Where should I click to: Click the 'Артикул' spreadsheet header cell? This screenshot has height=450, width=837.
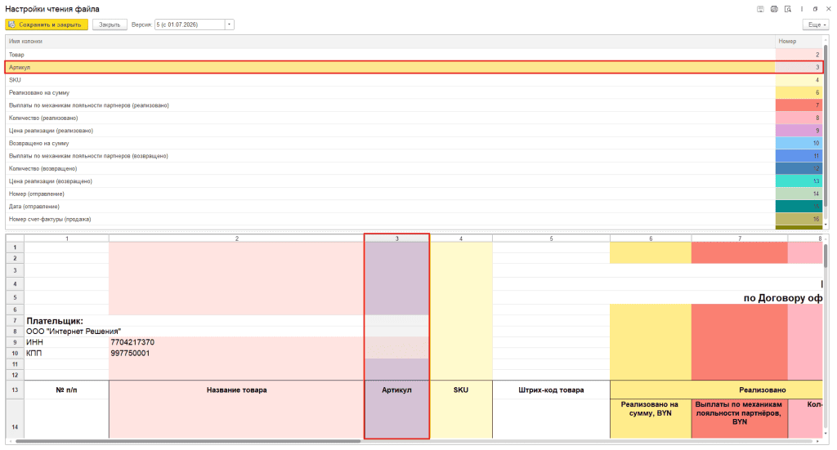click(x=396, y=390)
